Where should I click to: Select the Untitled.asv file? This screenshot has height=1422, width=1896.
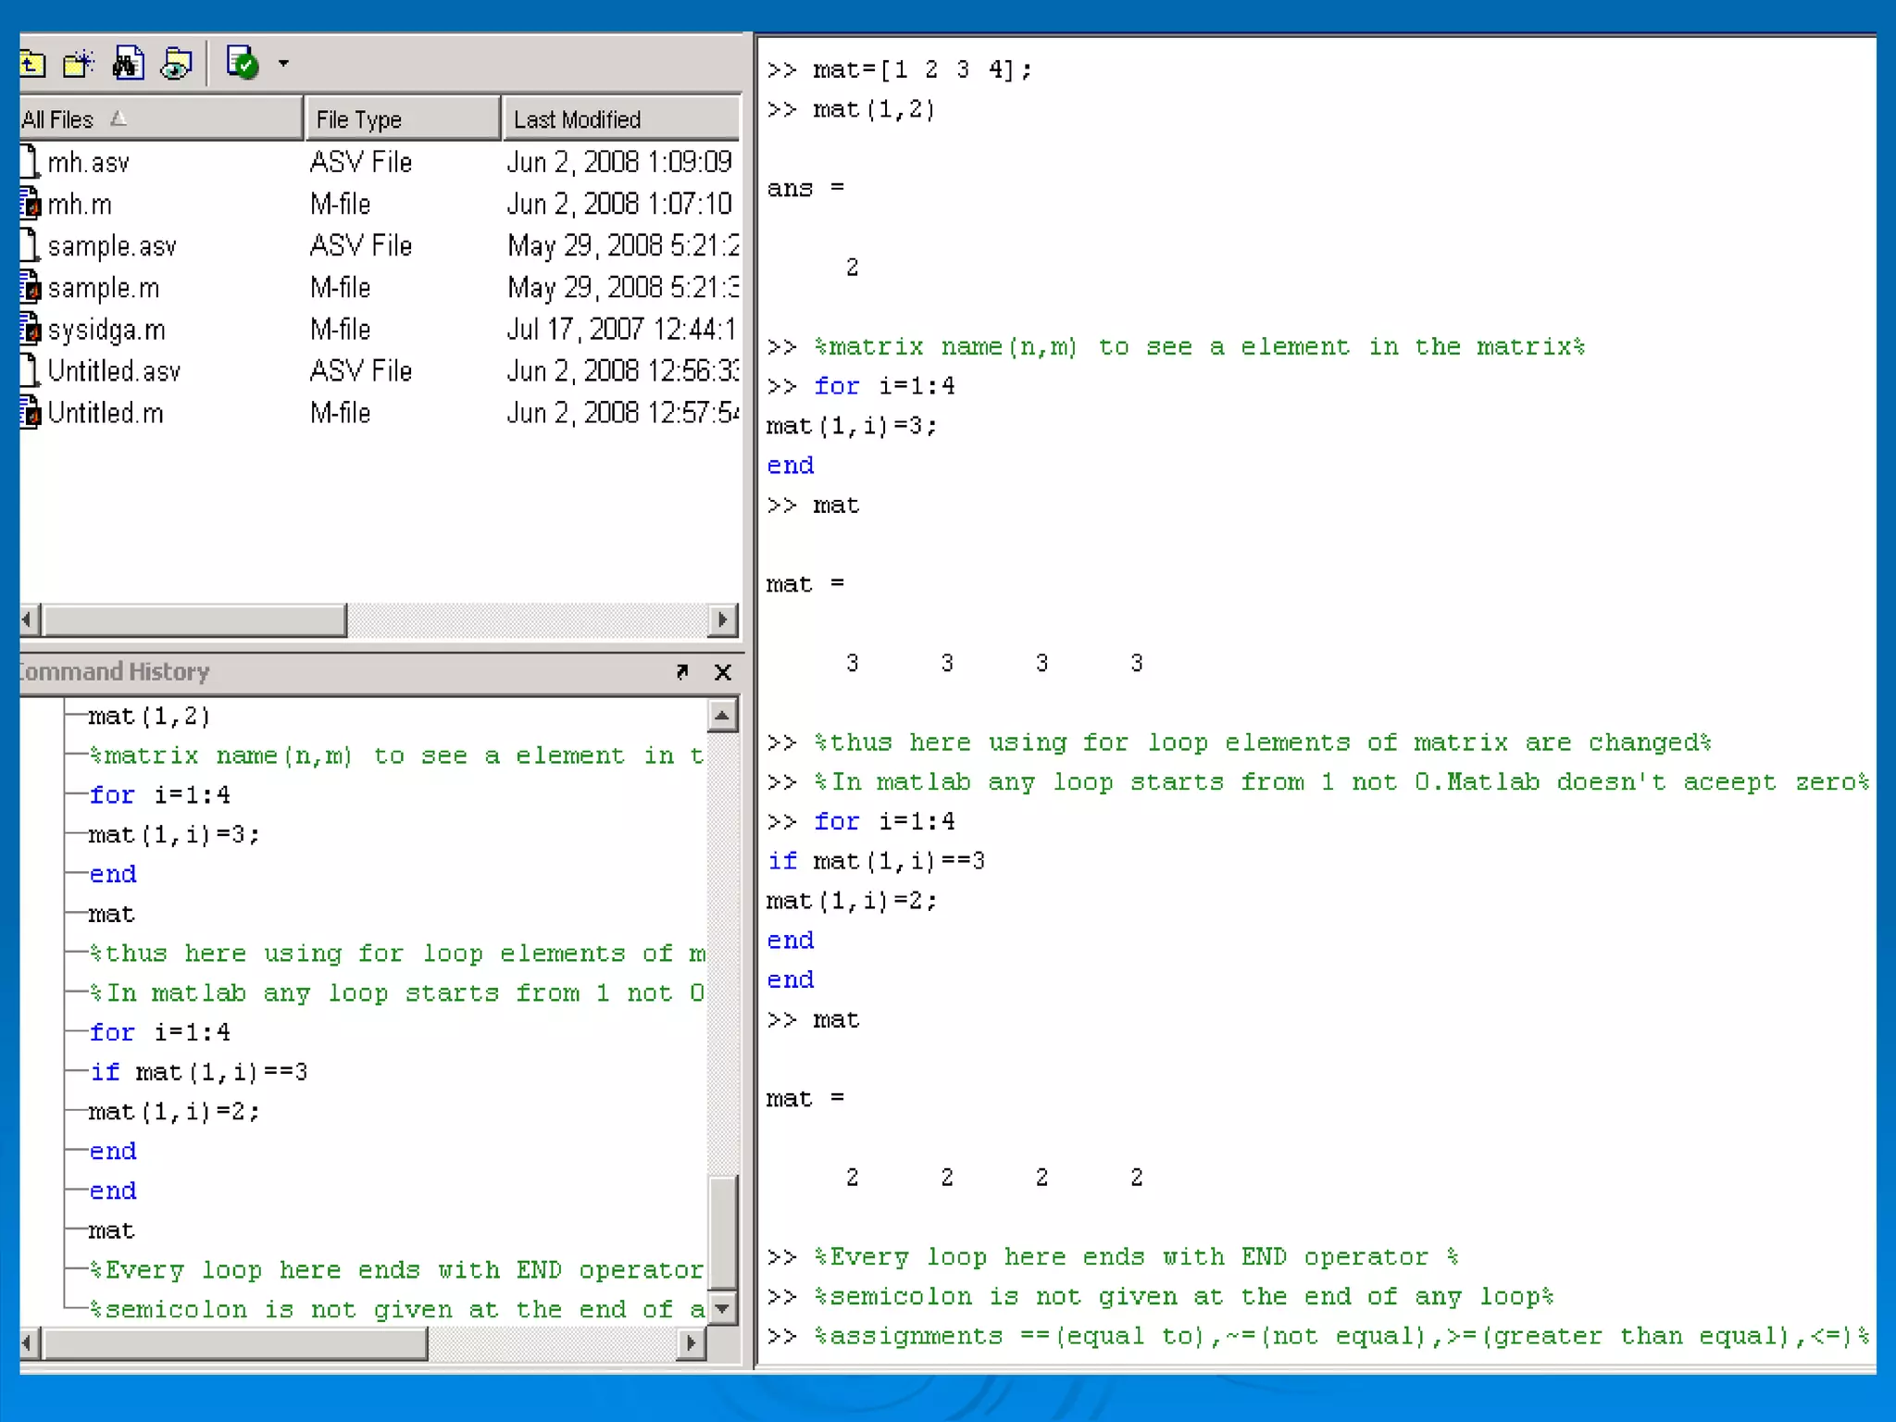tap(113, 371)
